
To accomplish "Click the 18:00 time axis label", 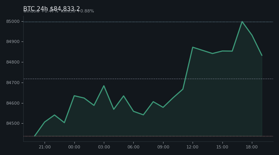I will 251,147.
